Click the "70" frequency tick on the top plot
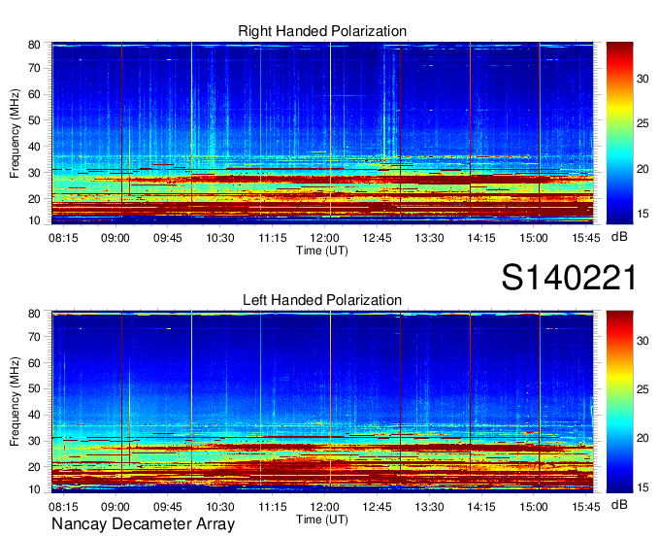The image size is (660, 536). (x=34, y=68)
